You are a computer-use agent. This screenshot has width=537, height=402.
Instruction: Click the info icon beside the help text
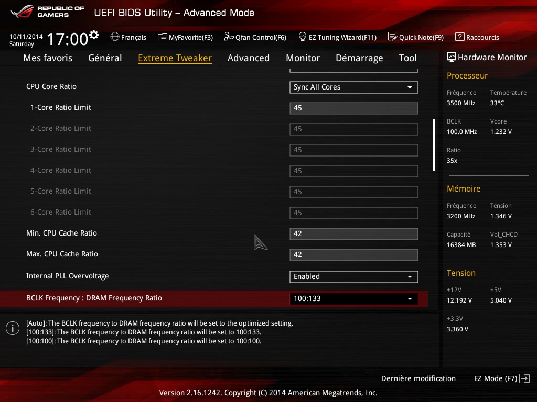[13, 328]
